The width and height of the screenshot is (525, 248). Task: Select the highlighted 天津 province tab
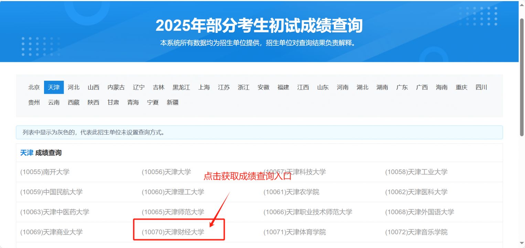(x=54, y=87)
